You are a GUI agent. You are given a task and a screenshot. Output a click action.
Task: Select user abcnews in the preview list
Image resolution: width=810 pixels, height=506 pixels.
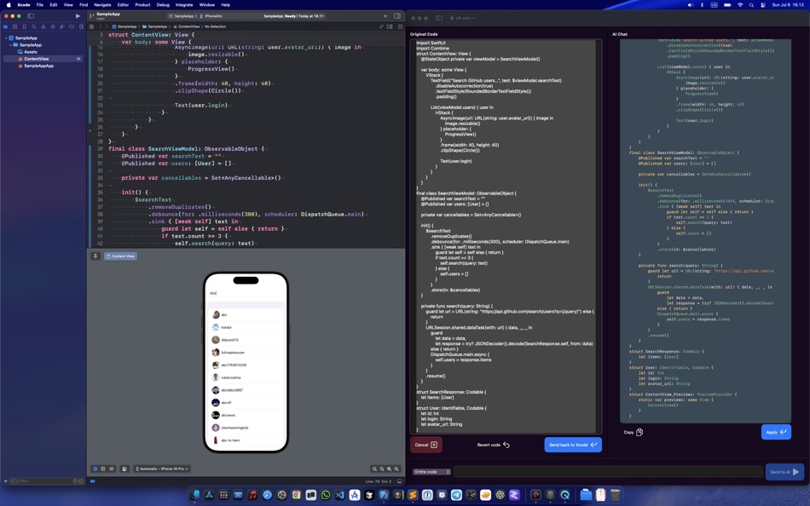[246, 415]
